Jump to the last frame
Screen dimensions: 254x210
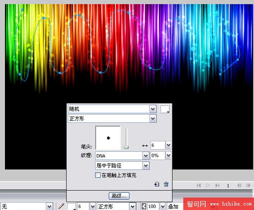(217, 185)
